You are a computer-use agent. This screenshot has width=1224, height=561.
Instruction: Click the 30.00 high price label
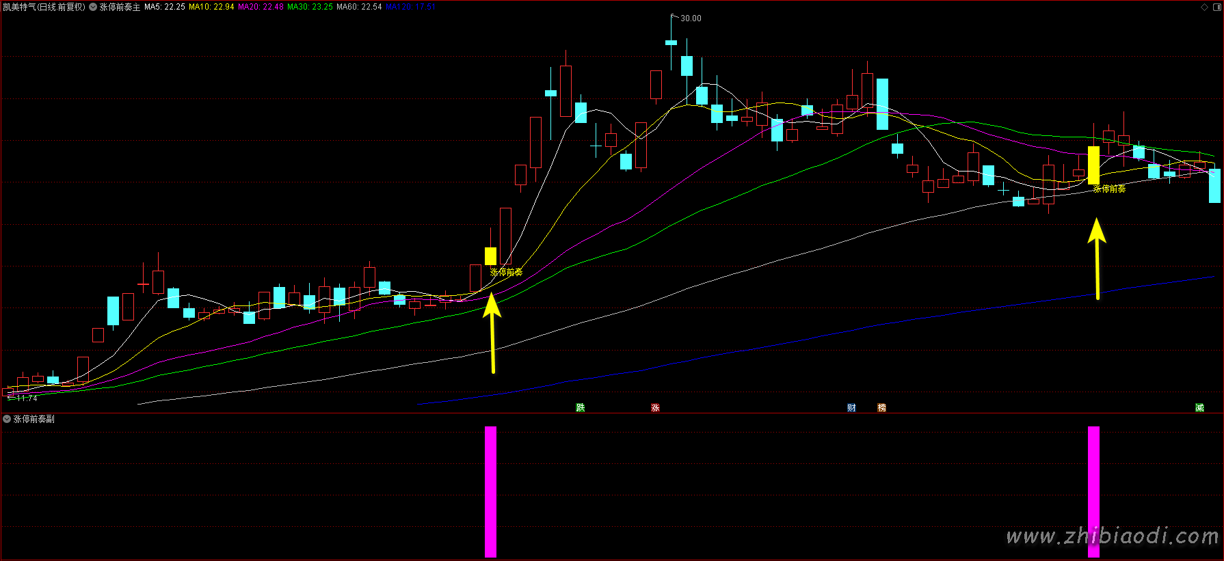click(x=691, y=18)
